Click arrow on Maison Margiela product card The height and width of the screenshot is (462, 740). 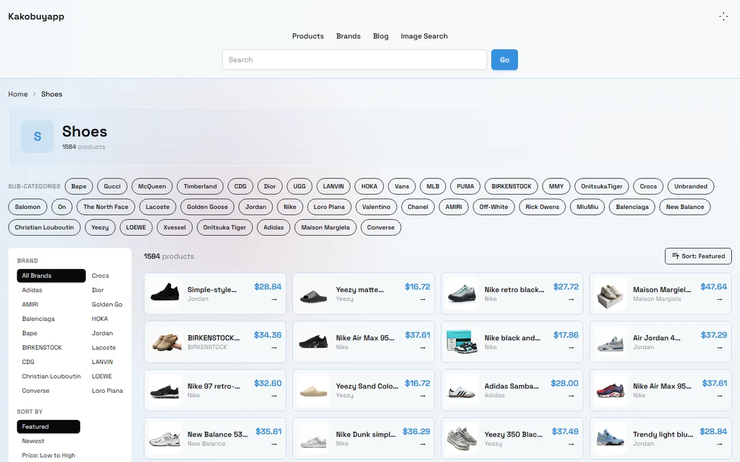click(720, 299)
